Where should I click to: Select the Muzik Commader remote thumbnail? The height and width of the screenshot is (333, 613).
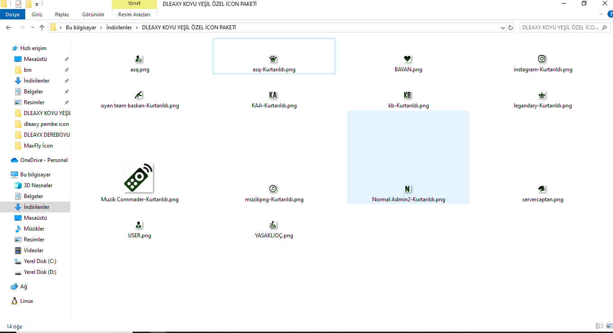138,178
